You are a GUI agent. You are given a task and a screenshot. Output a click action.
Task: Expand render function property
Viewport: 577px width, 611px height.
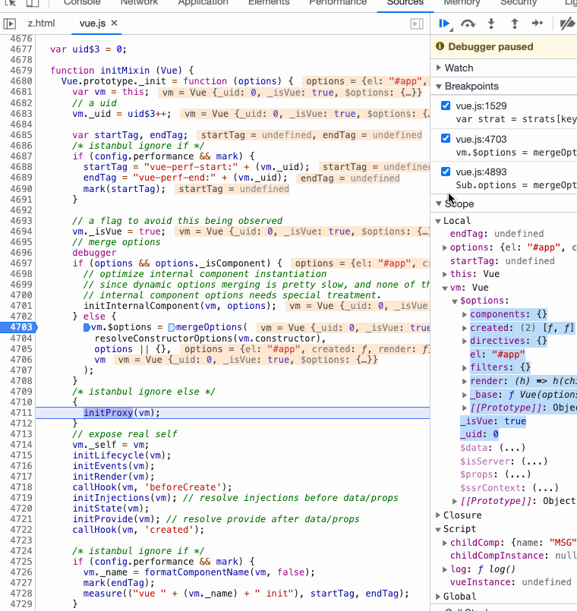point(465,381)
